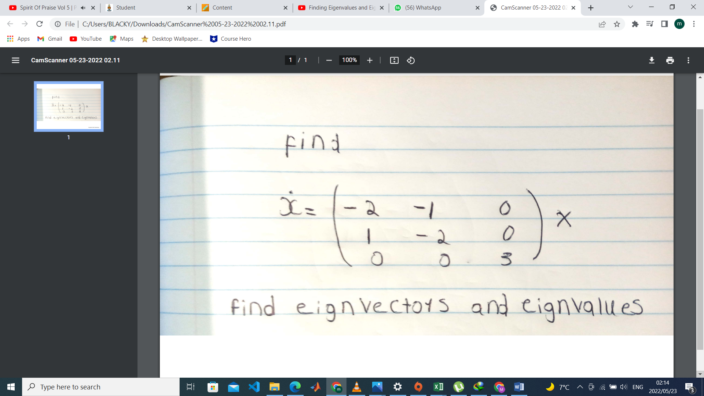This screenshot has height=396, width=704.
Task: Zoom in on the PDF page
Action: [x=370, y=60]
